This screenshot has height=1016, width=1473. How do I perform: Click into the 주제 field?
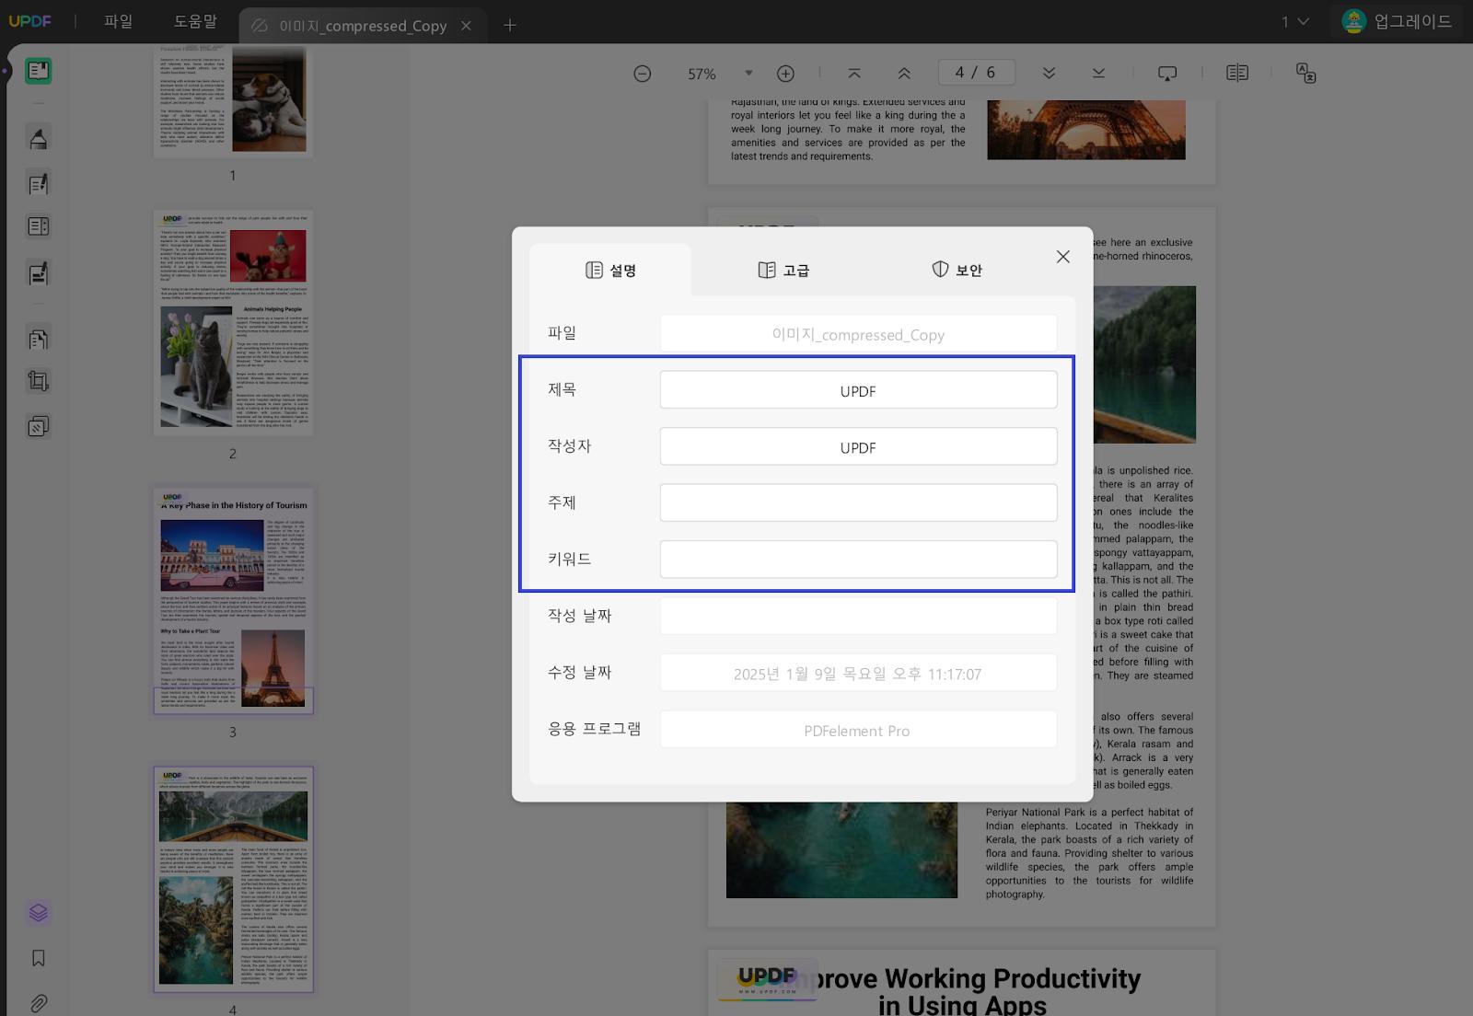click(x=858, y=502)
